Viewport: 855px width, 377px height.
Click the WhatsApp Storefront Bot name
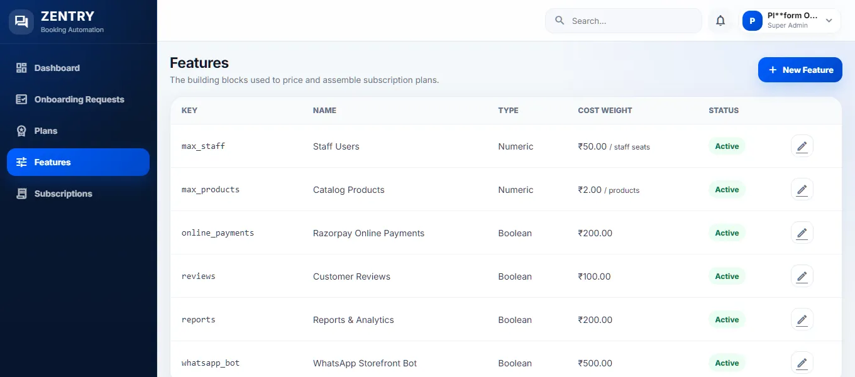coord(365,363)
